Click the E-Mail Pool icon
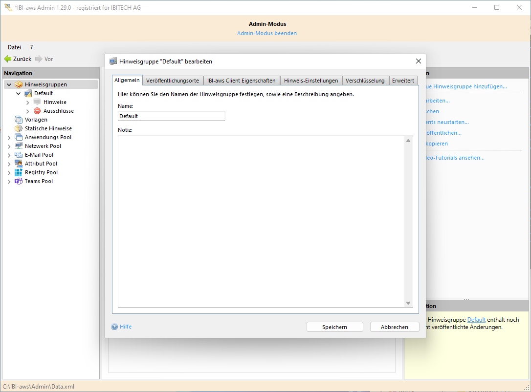The image size is (531, 392). point(19,155)
